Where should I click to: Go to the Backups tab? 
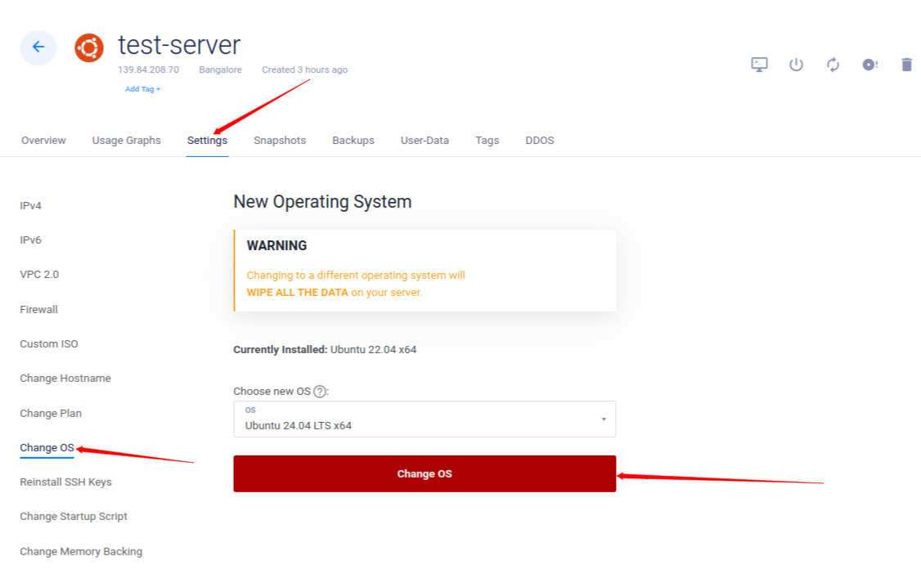(x=353, y=141)
